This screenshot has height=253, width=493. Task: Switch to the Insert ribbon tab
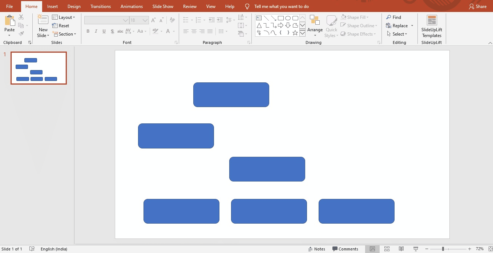pos(52,6)
